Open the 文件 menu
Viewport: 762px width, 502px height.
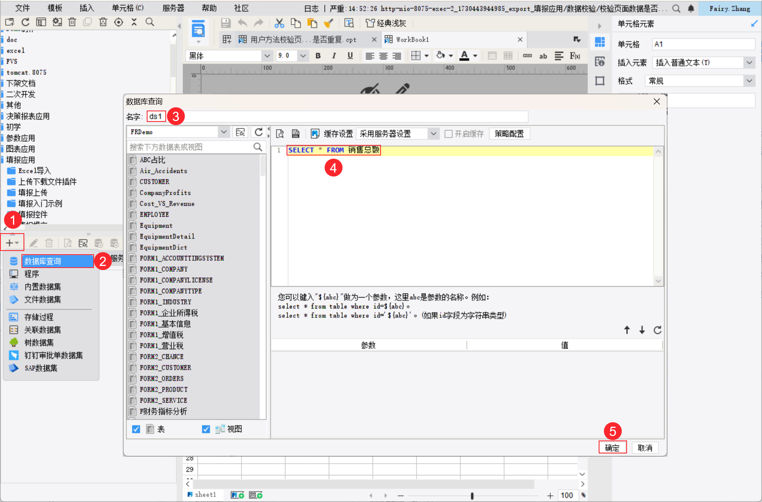pyautogui.click(x=22, y=8)
